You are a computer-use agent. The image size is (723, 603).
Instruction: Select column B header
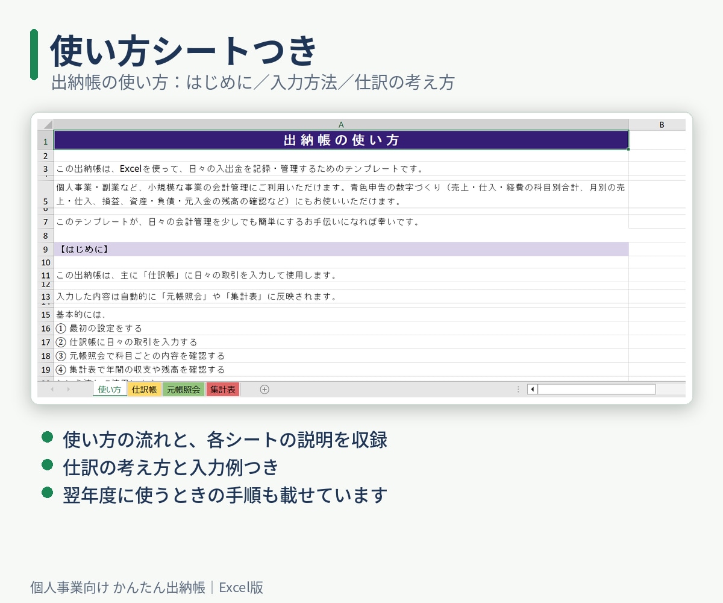point(657,124)
